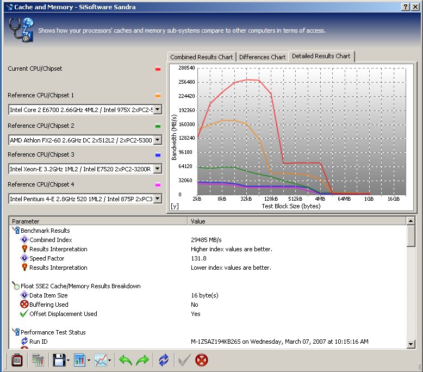Open Reference CPU/Chipset 3 dropdown
This screenshot has width=423, height=372.
pyautogui.click(x=158, y=169)
